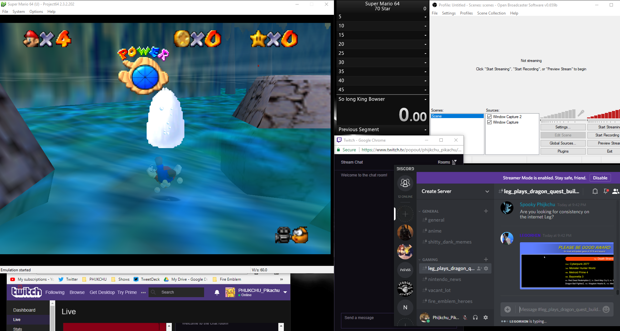Click the add server plus icon in Discord
The image size is (620, 331).
click(405, 214)
